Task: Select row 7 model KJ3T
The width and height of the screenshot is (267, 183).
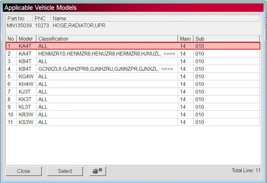Action: coord(24,92)
